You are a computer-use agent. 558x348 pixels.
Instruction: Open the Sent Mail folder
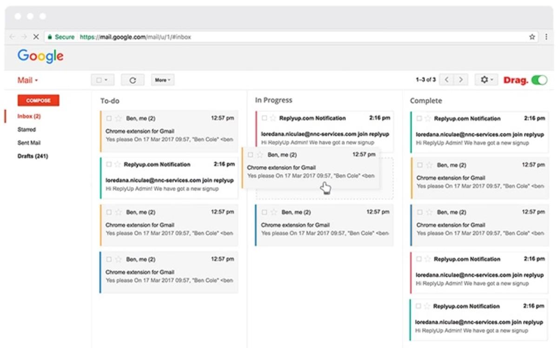click(x=29, y=143)
